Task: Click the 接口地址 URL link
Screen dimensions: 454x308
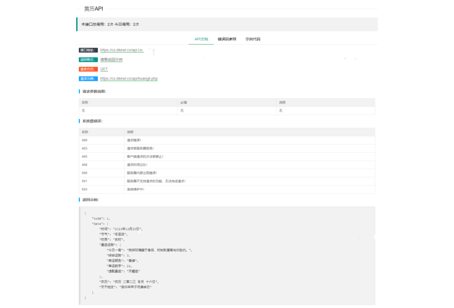Action: [x=121, y=50]
